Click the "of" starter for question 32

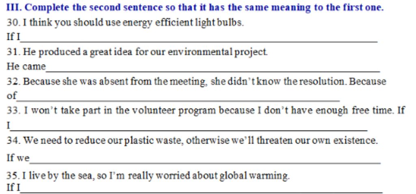[x=11, y=96]
